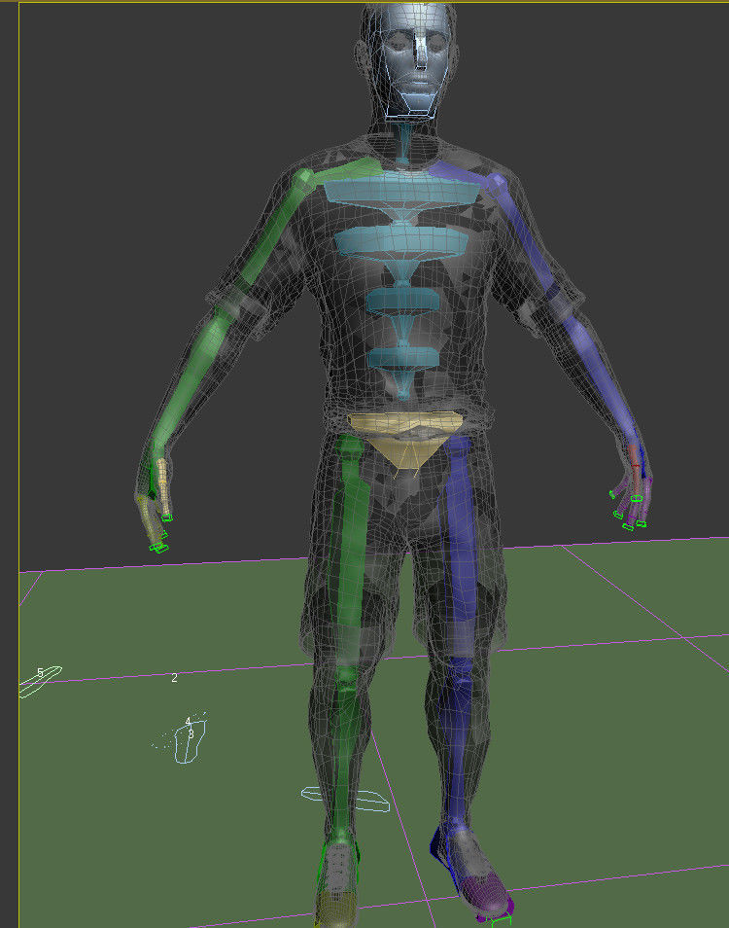
Task: Select the footstep outline beside the green calf
Action: click(x=346, y=799)
